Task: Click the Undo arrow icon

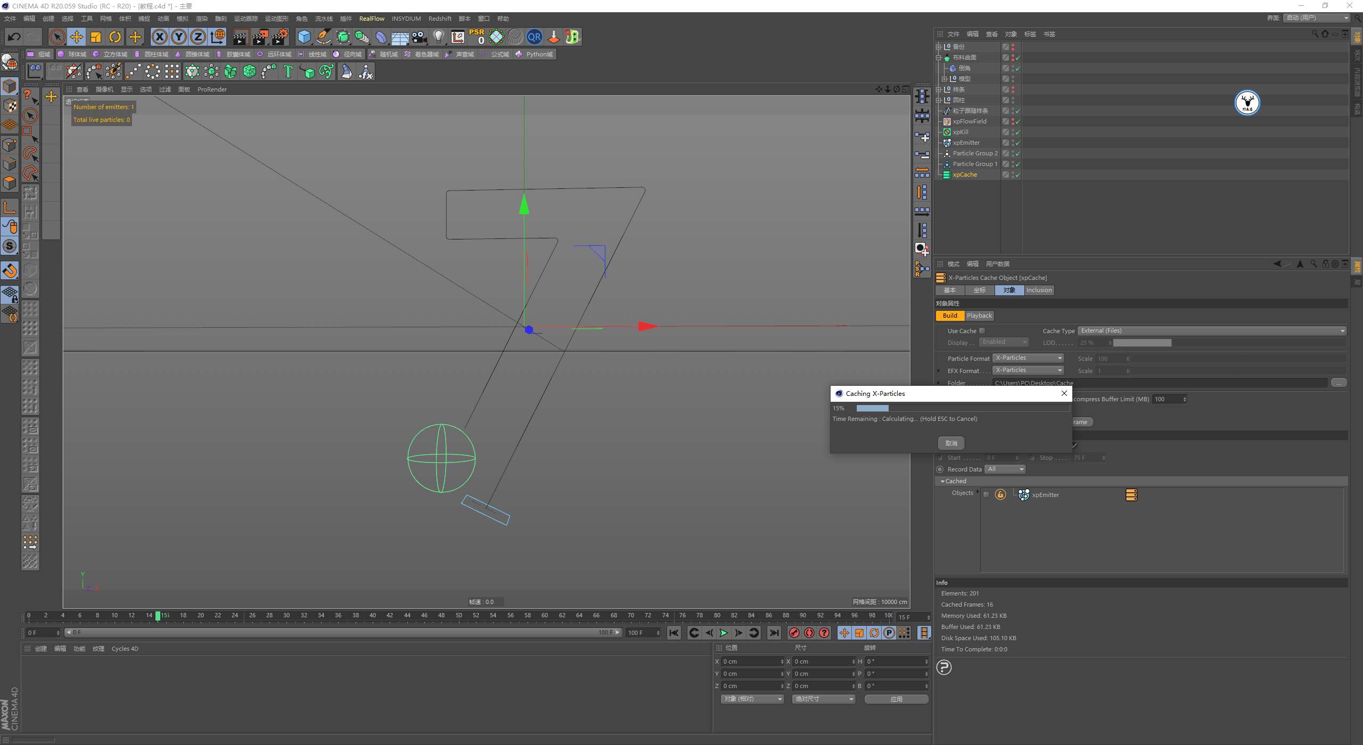Action: pos(14,37)
